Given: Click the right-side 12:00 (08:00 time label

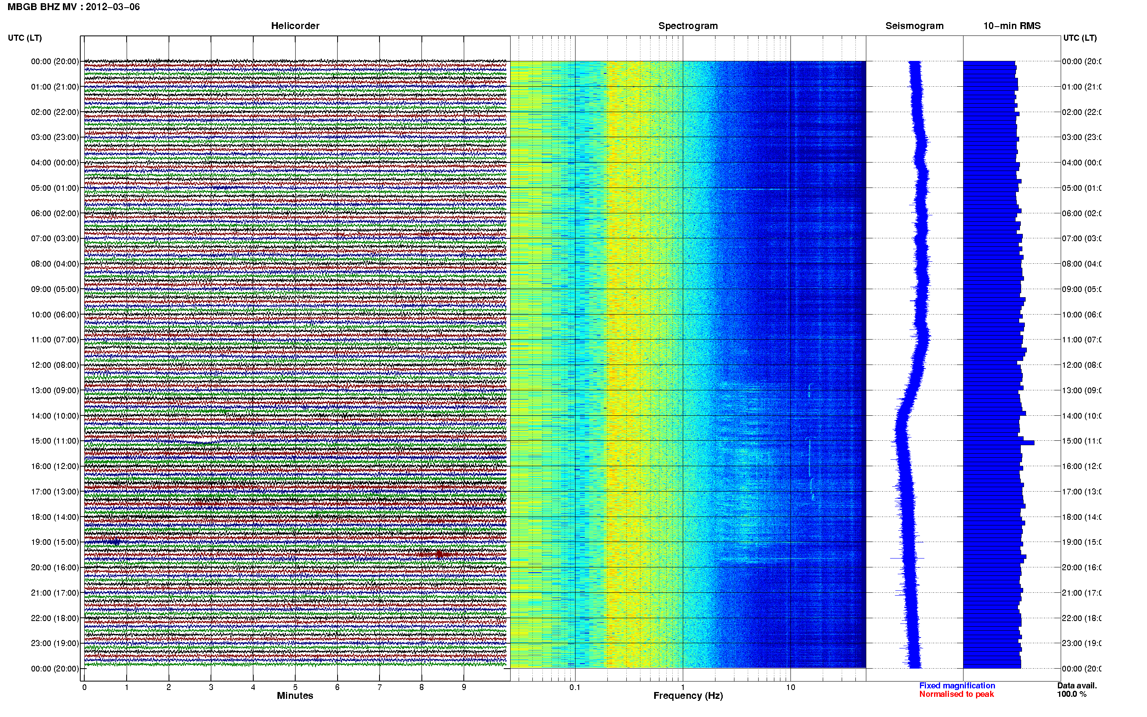Looking at the screenshot, I should (1081, 365).
